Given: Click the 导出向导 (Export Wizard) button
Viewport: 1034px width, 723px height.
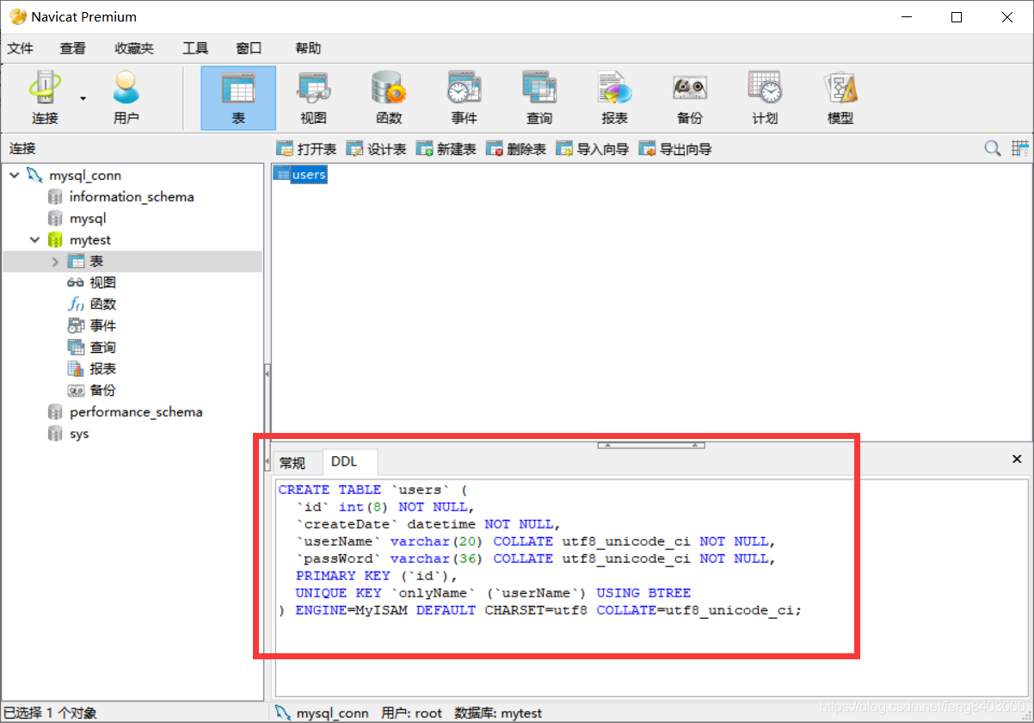Looking at the screenshot, I should coord(675,149).
